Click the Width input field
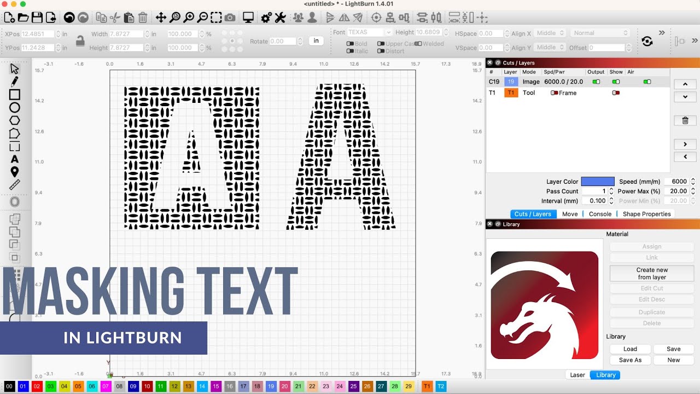 tap(127, 34)
